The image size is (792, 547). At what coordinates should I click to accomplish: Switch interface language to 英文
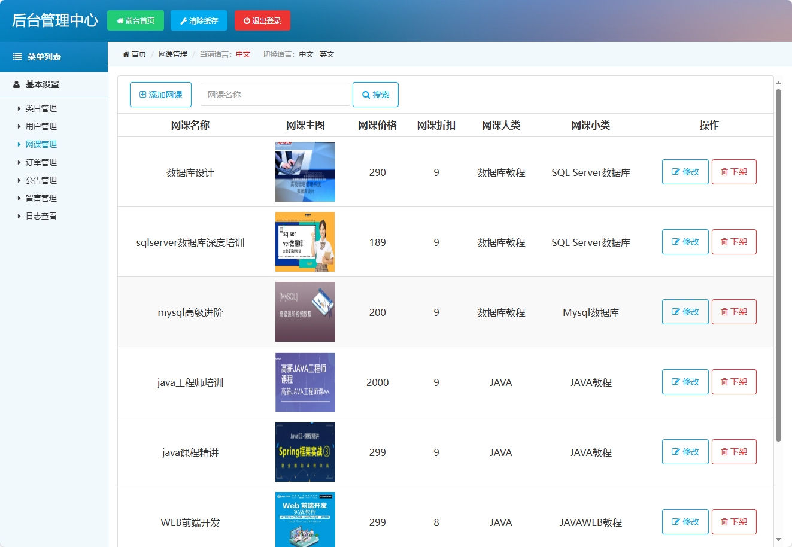[x=326, y=54]
